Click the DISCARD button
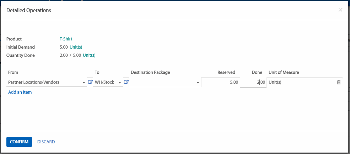 46,142
